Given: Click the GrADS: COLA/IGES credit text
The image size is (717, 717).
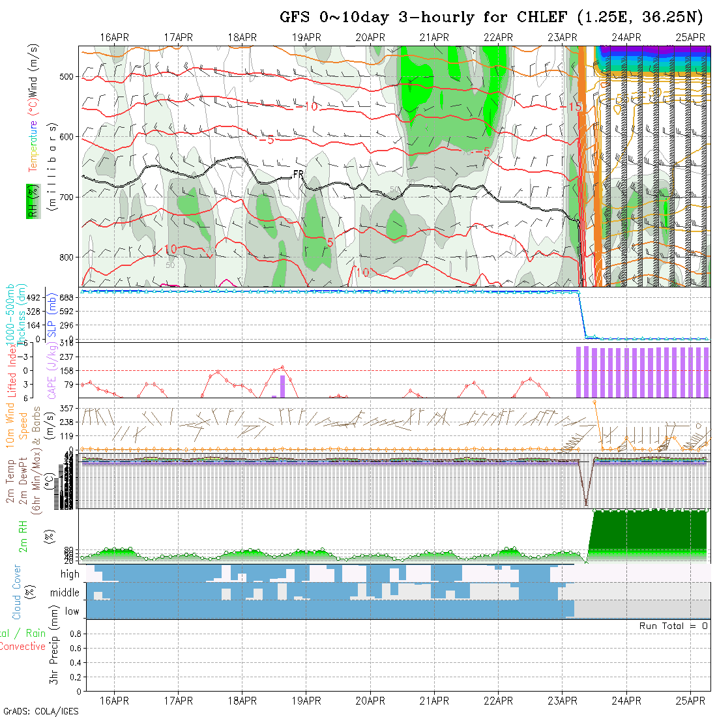Looking at the screenshot, I should (40, 711).
